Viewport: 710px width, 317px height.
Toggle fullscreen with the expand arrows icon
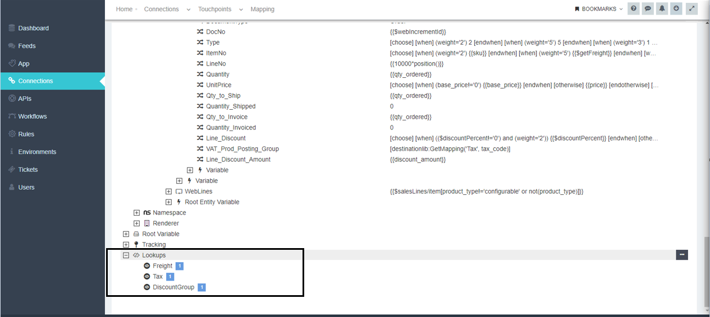pos(691,9)
